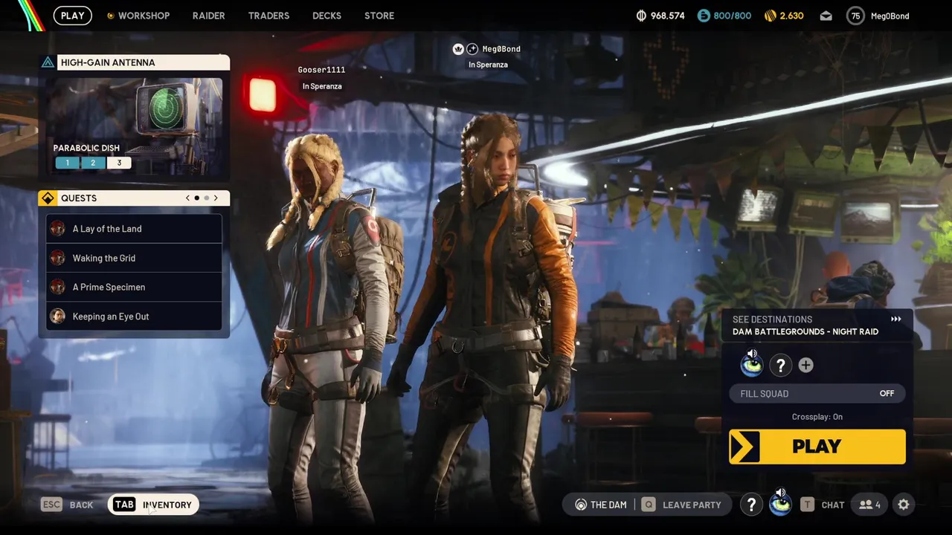Image resolution: width=952 pixels, height=535 pixels.
Task: Click the Gooser1111 player name tag
Action: [321, 70]
